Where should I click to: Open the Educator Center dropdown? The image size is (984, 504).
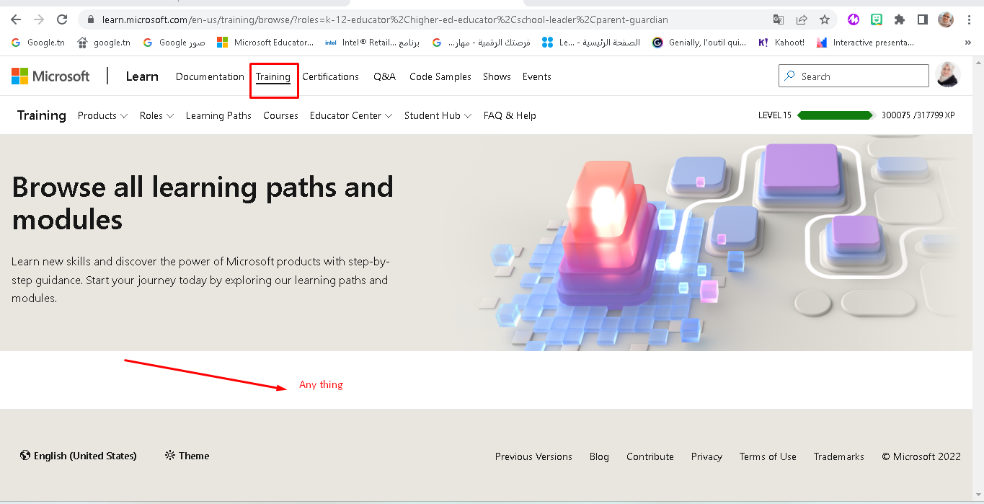click(x=350, y=115)
